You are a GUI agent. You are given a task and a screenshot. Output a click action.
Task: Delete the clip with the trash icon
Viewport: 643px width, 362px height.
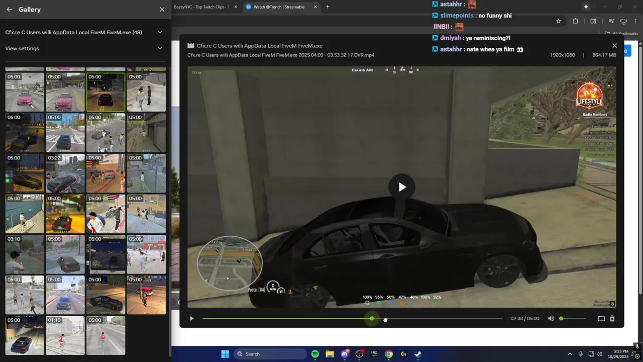(x=612, y=318)
